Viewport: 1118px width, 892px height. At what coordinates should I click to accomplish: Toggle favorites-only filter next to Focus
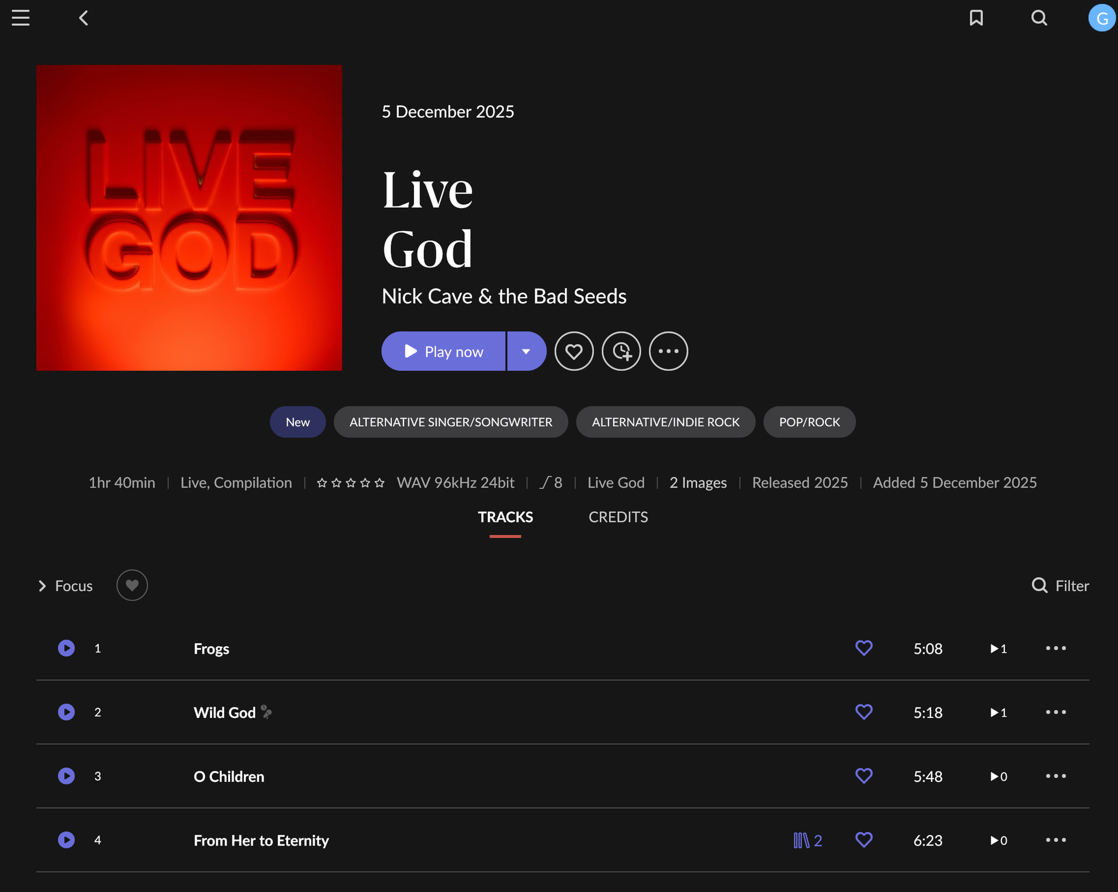[132, 585]
